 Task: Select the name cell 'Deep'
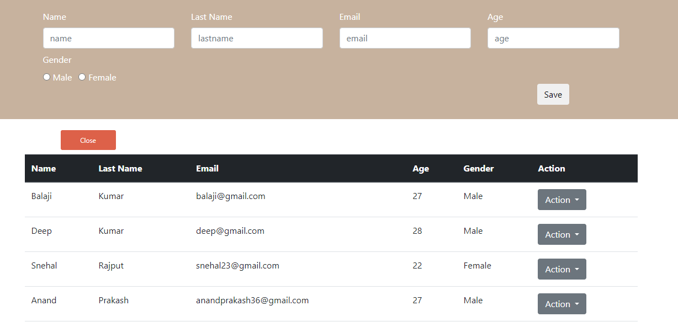pos(41,231)
